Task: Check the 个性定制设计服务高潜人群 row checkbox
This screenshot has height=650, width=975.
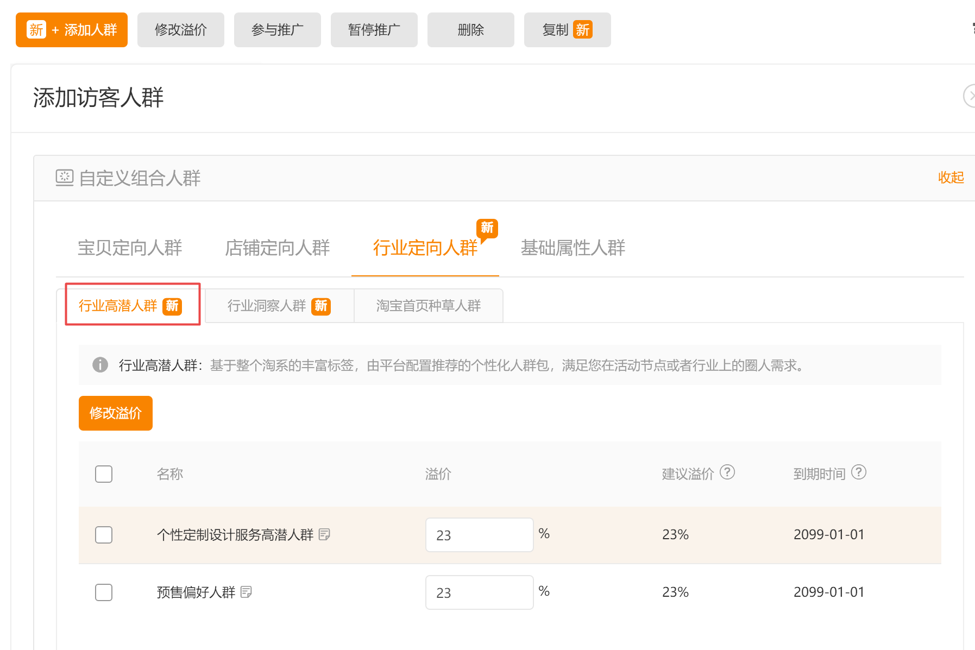Action: coord(104,535)
